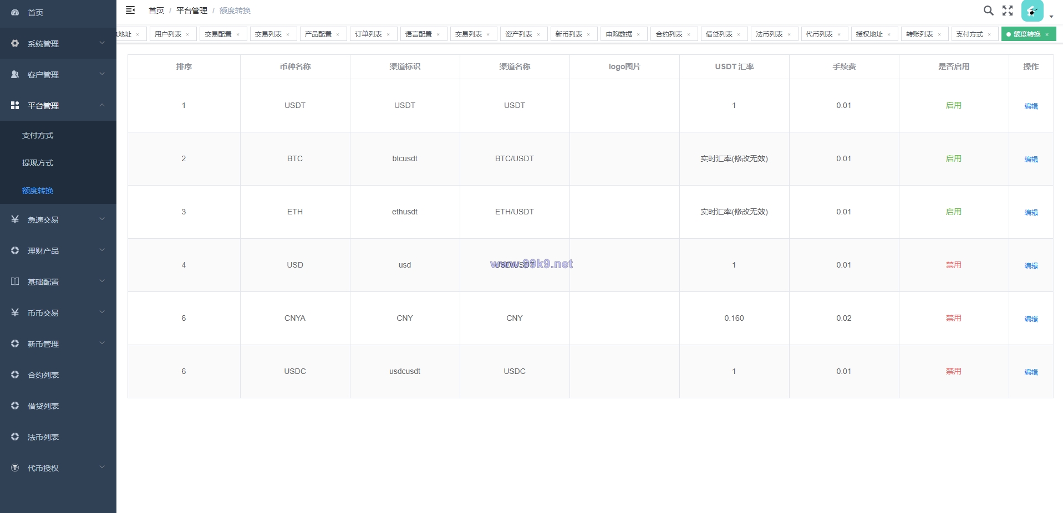
Task: Click the ETH/USDT channel name cell
Action: click(x=515, y=212)
